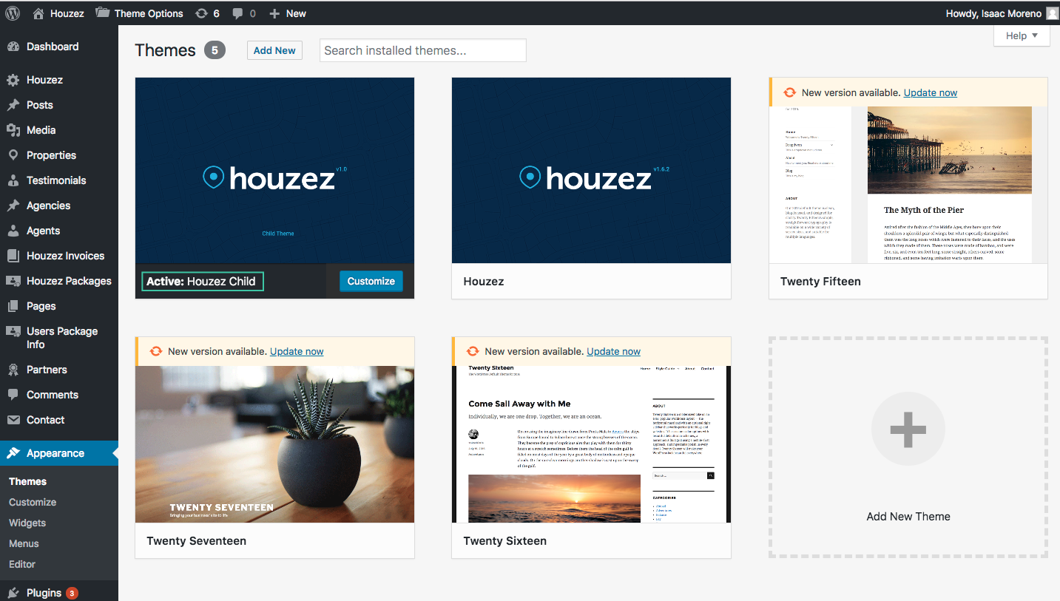Image resolution: width=1060 pixels, height=601 pixels.
Task: Click the Properties location pin icon
Action: (x=13, y=155)
